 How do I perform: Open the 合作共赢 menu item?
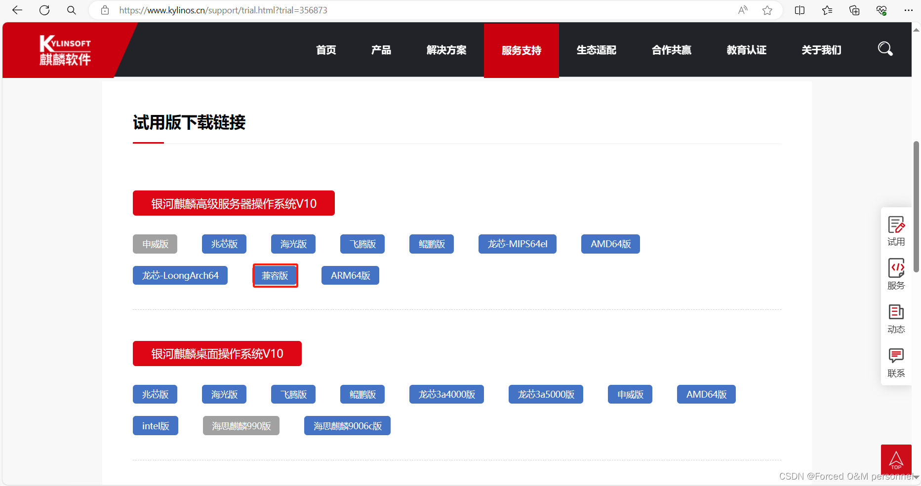[672, 50]
